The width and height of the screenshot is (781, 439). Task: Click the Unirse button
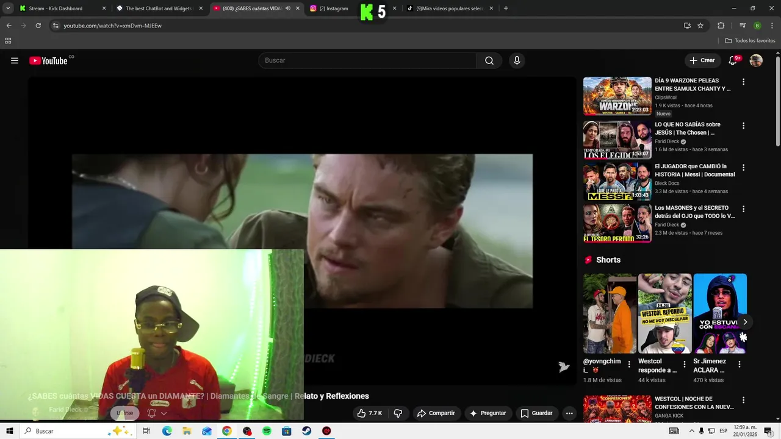click(x=125, y=413)
